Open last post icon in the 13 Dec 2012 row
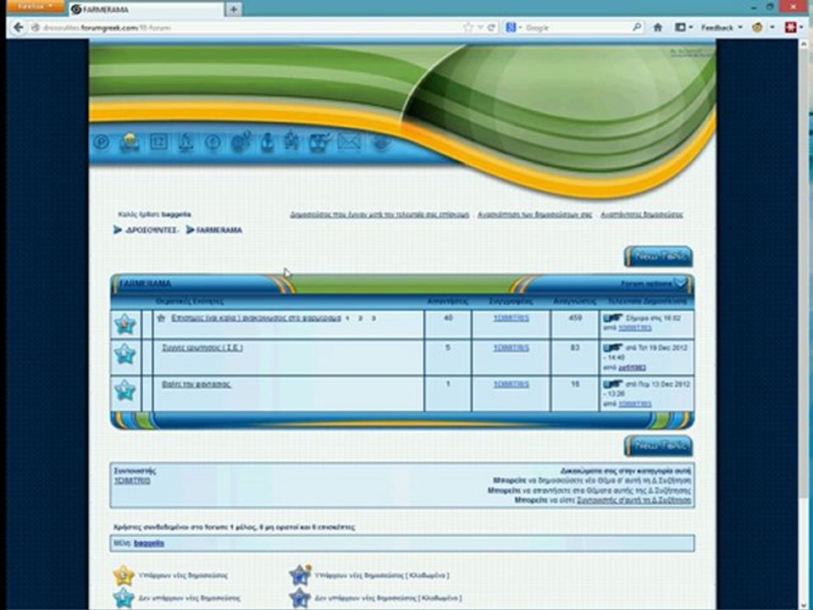 pos(612,385)
